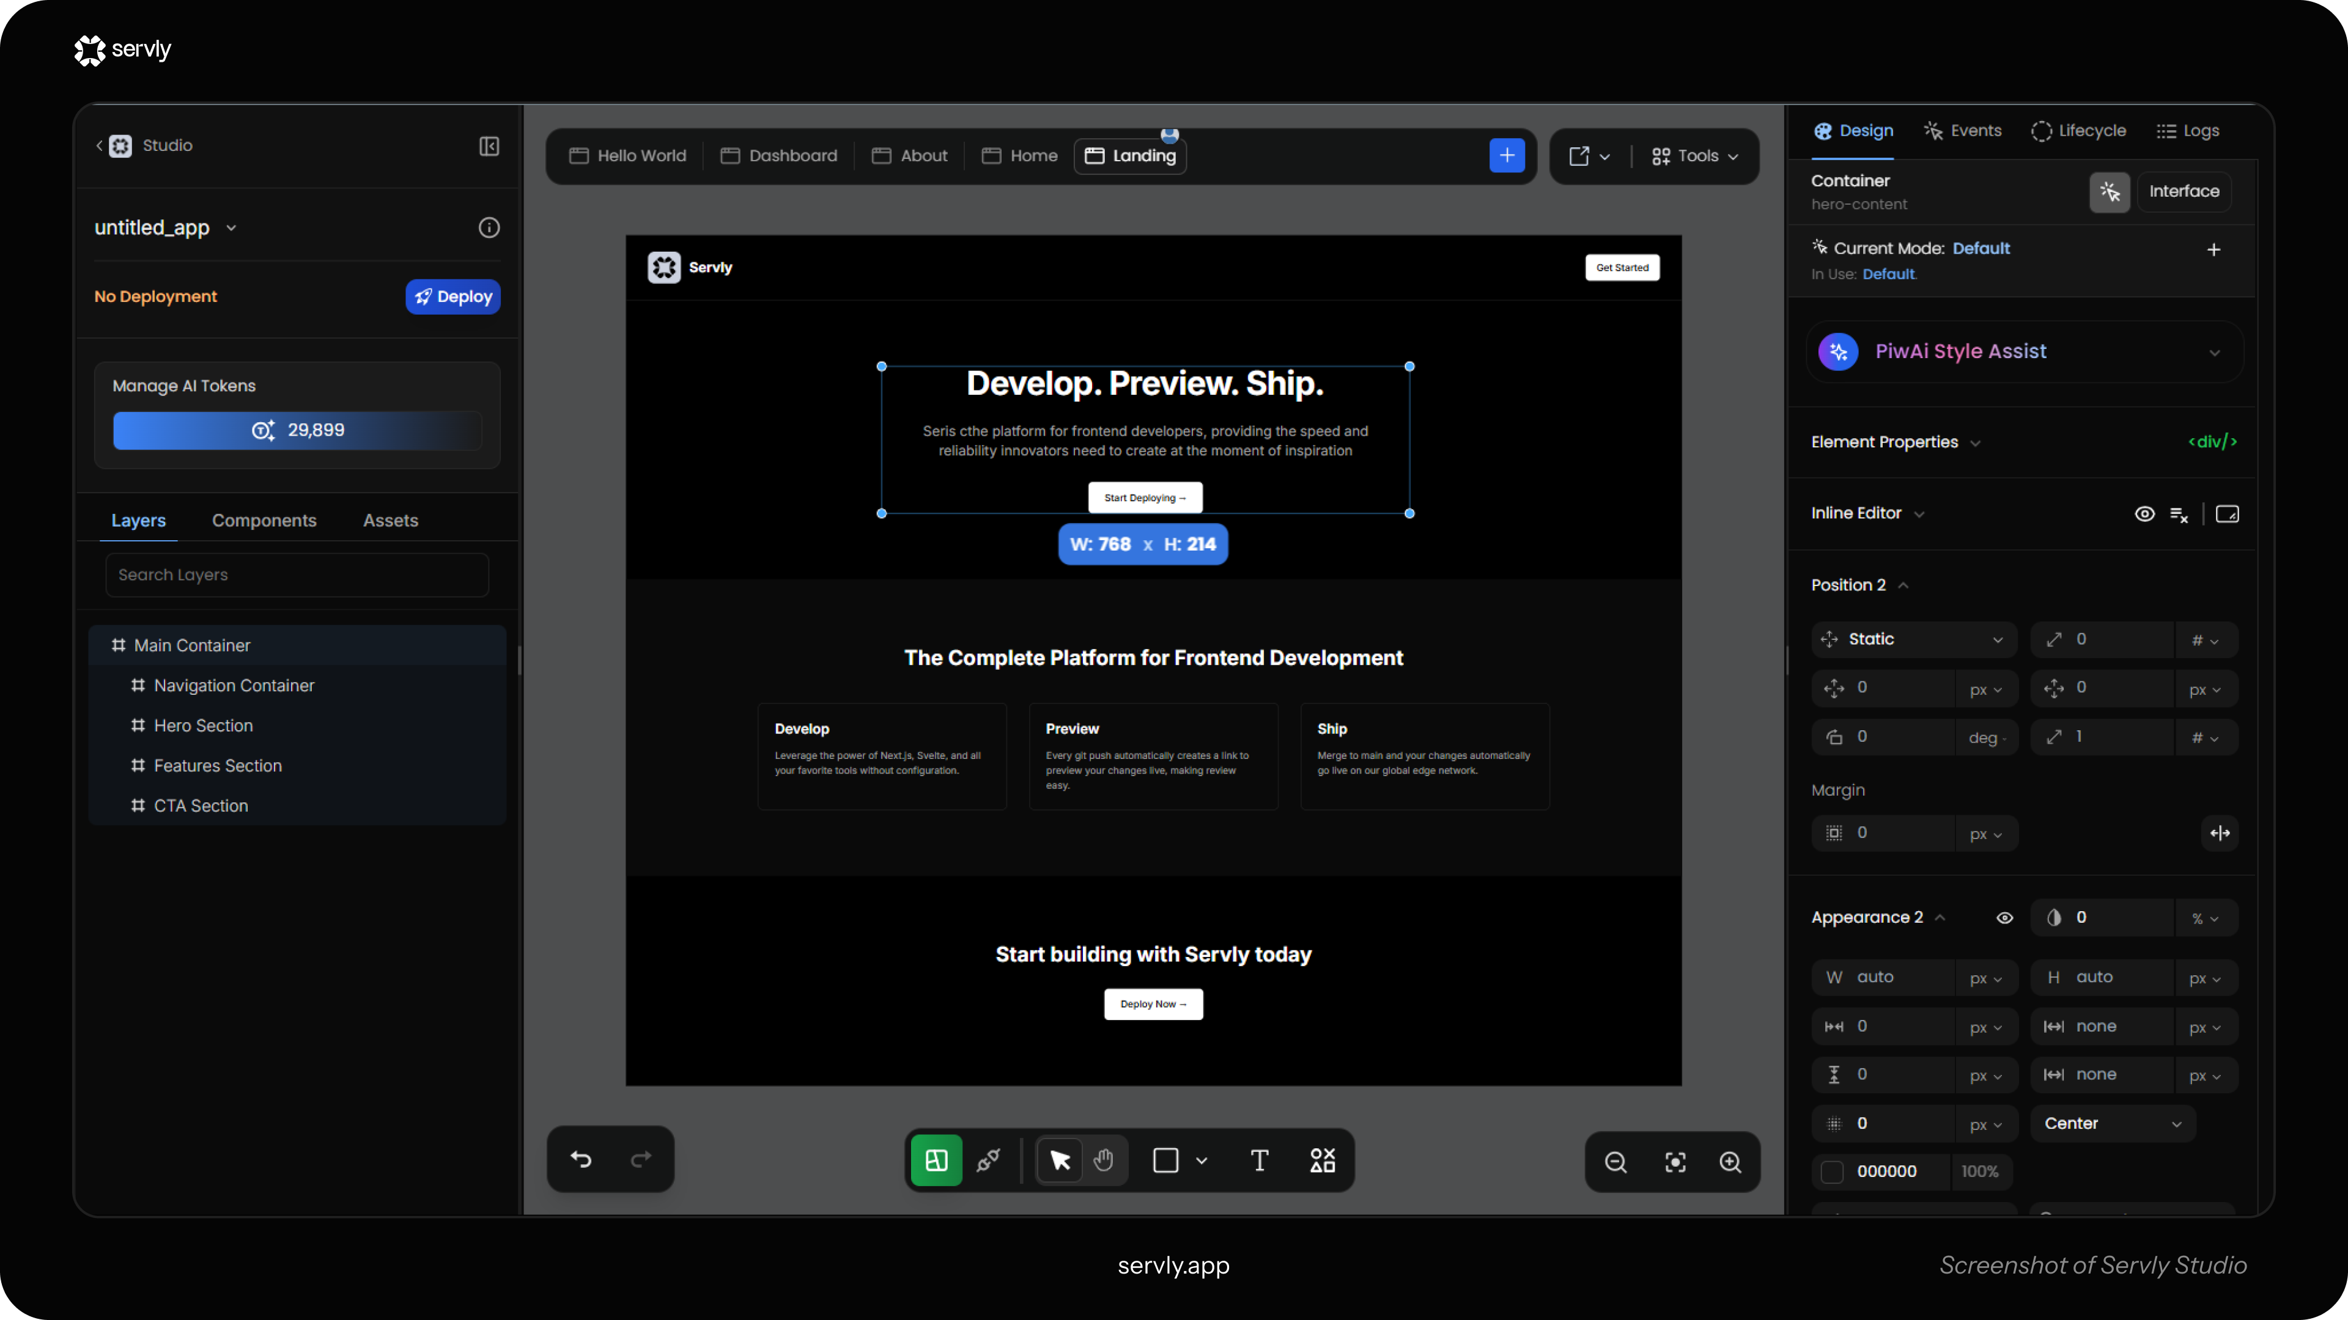Select the pointer cursor tool
This screenshot has height=1320, width=2348.
(1060, 1160)
